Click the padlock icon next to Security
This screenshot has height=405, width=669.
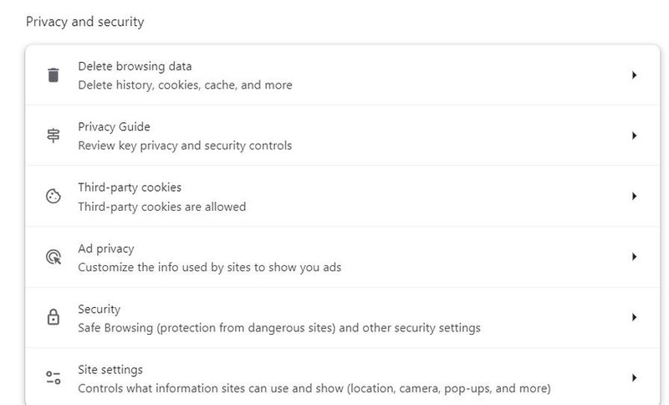click(x=54, y=317)
